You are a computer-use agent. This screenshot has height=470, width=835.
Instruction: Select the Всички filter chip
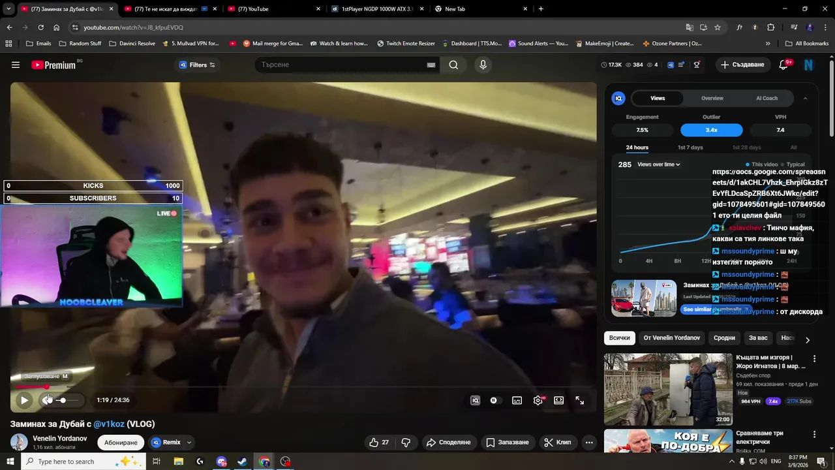pyautogui.click(x=620, y=338)
